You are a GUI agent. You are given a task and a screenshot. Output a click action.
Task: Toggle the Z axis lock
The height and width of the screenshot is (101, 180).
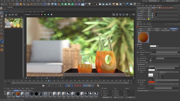pyautogui.click(x=41, y=4)
